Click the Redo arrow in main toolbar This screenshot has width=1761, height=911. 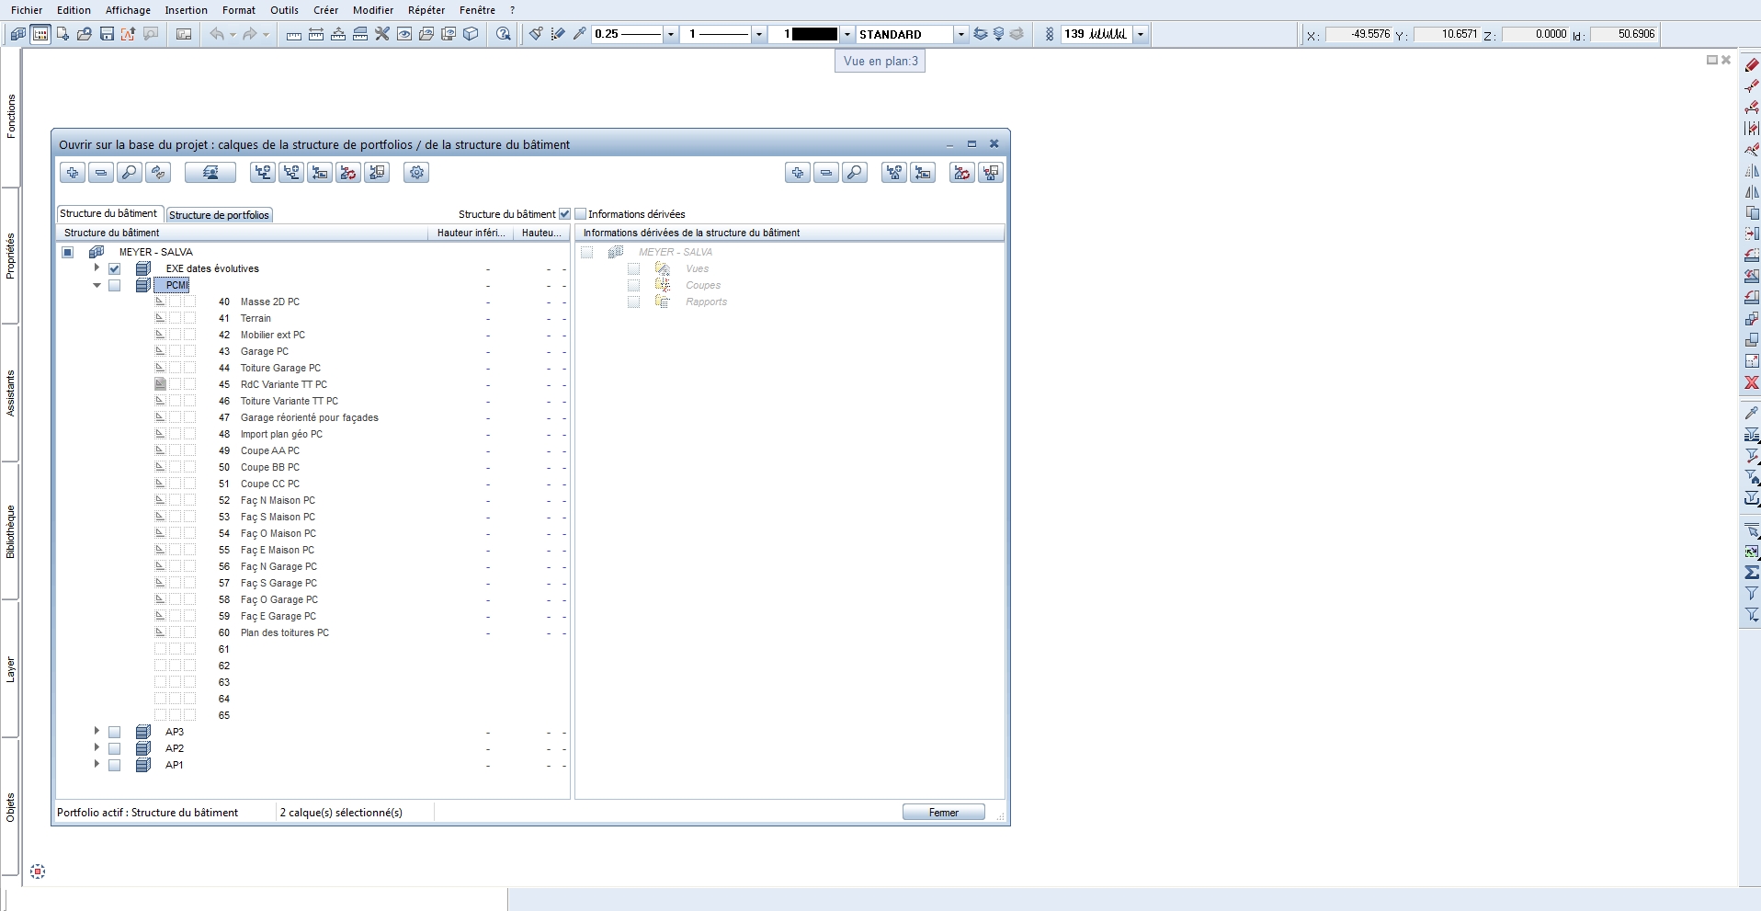tap(250, 34)
